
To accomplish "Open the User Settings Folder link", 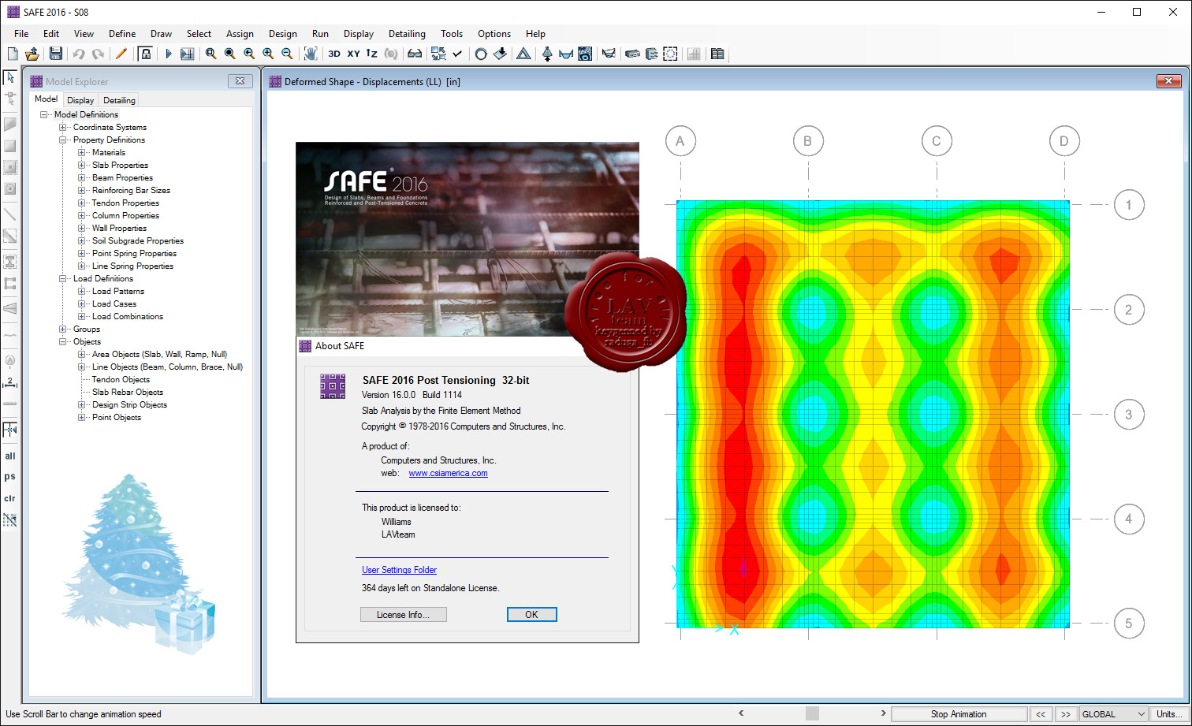I will [x=399, y=570].
